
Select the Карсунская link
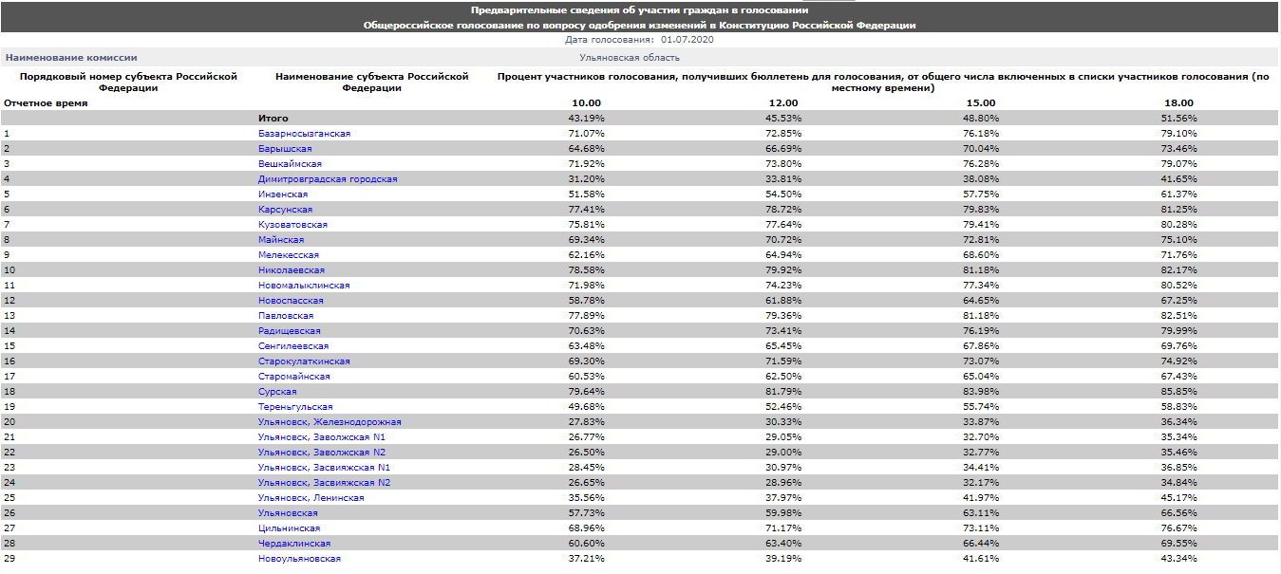(x=285, y=210)
